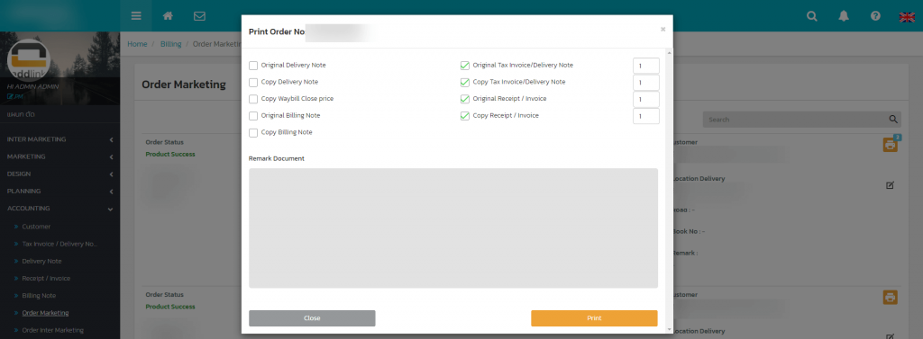
Task: Click the orange printer icon with badge
Action: pyautogui.click(x=890, y=144)
